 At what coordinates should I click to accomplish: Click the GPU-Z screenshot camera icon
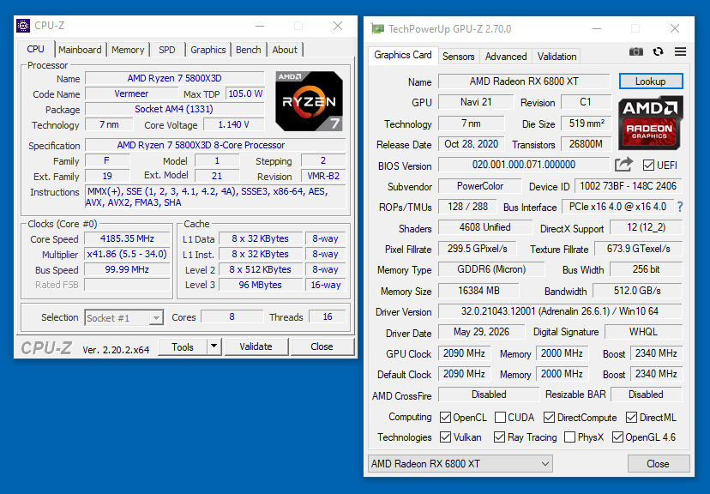(635, 51)
